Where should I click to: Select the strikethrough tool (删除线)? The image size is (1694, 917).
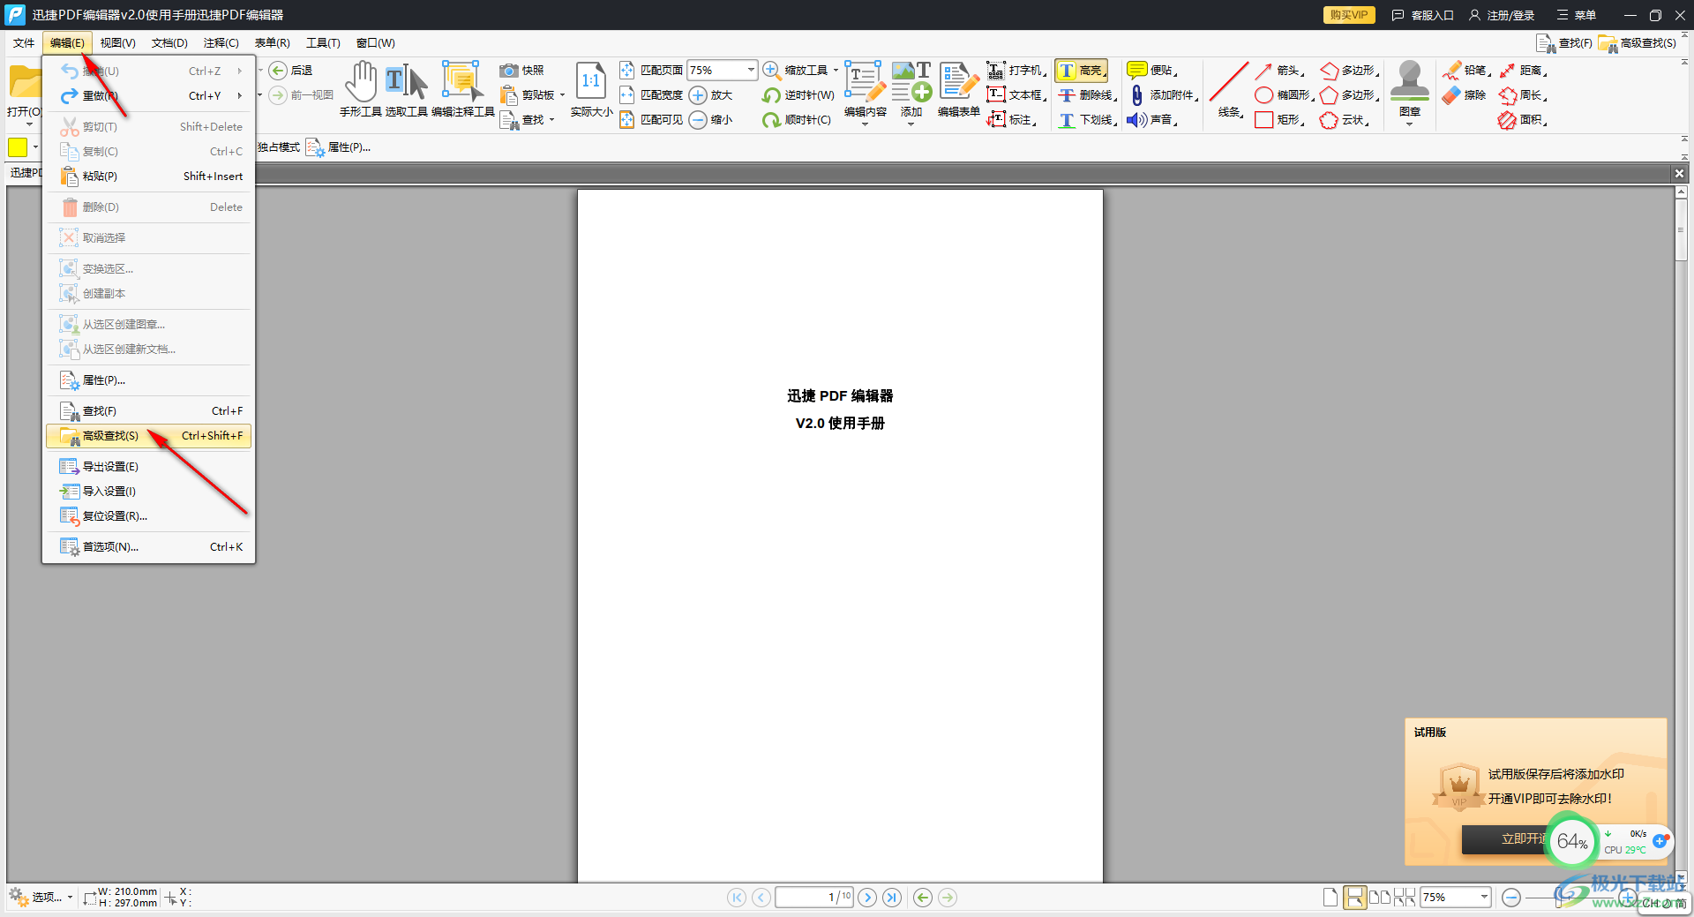click(1088, 94)
